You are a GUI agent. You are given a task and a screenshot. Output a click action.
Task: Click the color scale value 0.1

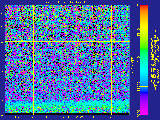click(138, 59)
